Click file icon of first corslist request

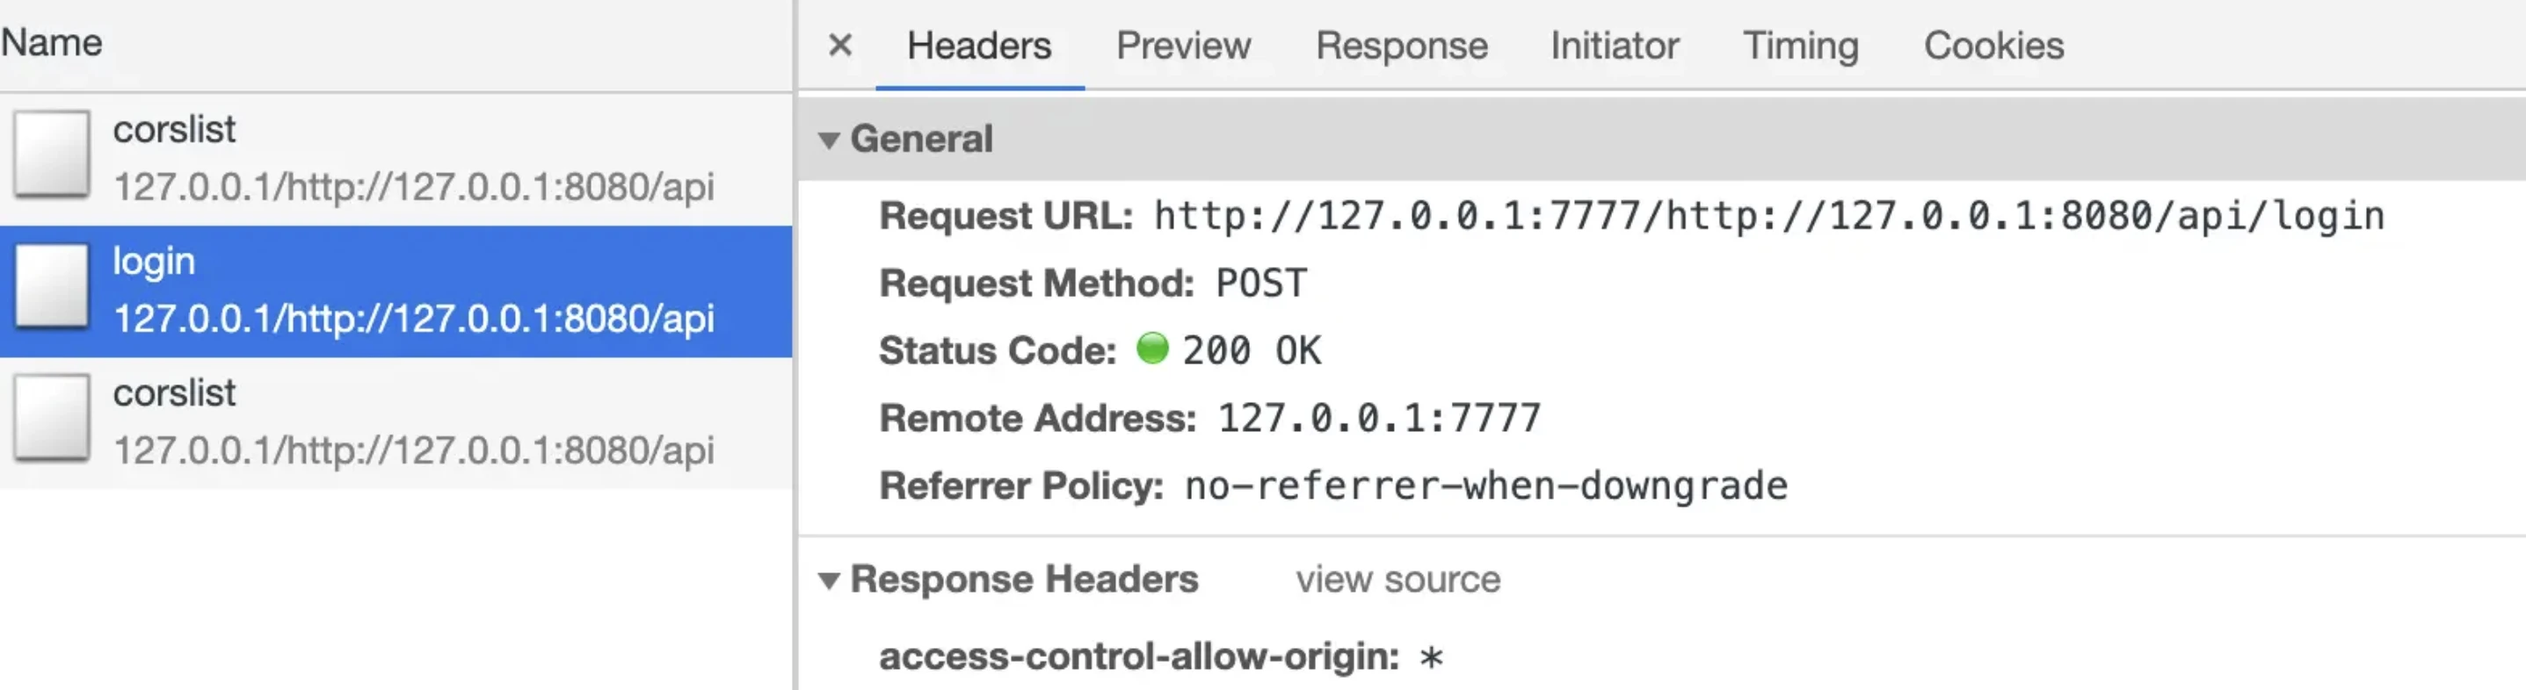pos(52,154)
